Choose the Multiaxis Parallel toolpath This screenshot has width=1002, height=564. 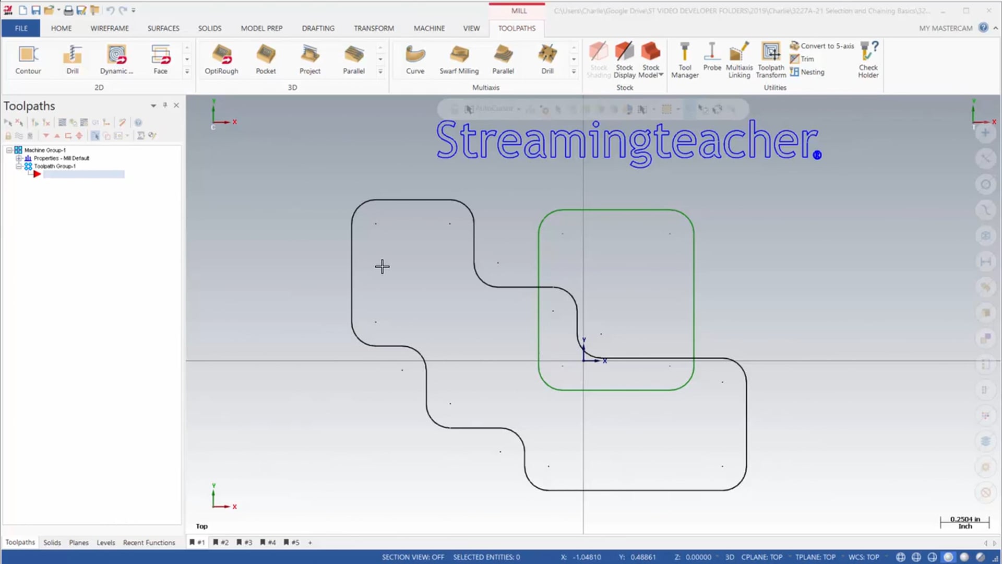point(503,60)
